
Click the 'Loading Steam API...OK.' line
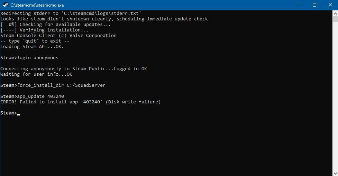[x=32, y=47]
